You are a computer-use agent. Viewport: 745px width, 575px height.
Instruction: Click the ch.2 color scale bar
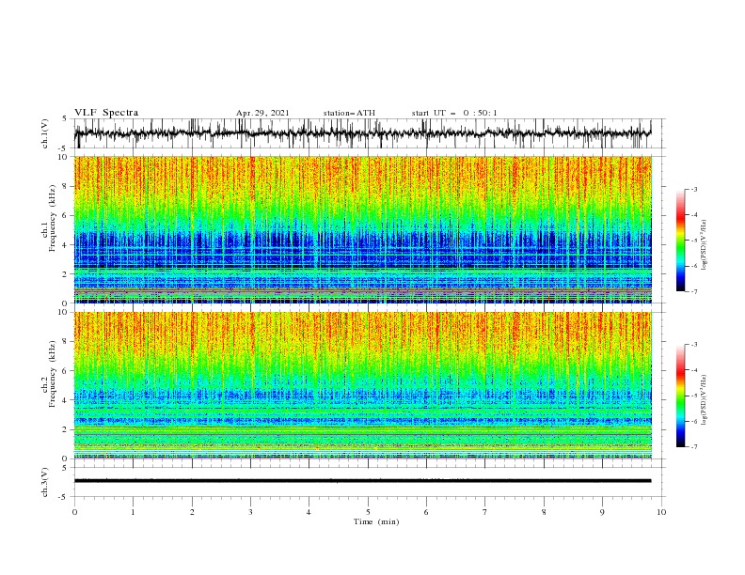coord(680,396)
